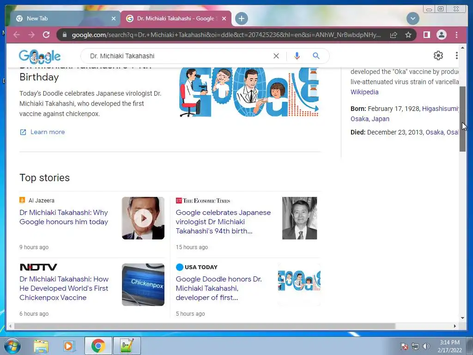Viewport: 473px width, 355px height.
Task: Click the scroll right arrow
Action: pos(455,326)
